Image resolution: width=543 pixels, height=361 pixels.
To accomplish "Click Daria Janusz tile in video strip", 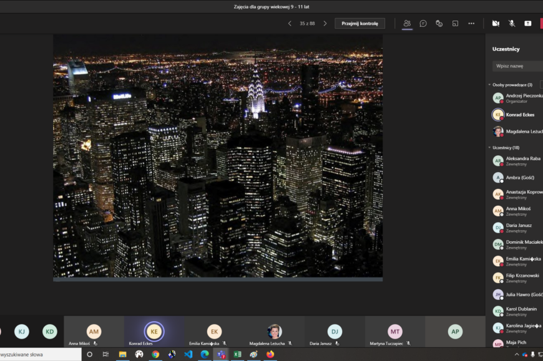I will tap(335, 332).
